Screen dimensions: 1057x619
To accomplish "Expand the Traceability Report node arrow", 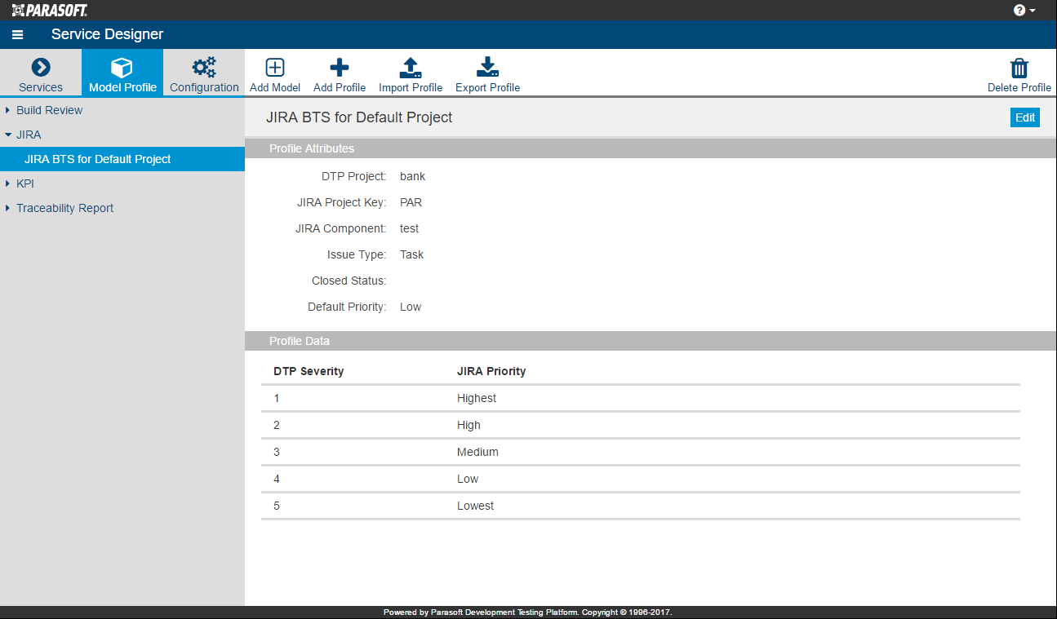I will tap(7, 208).
